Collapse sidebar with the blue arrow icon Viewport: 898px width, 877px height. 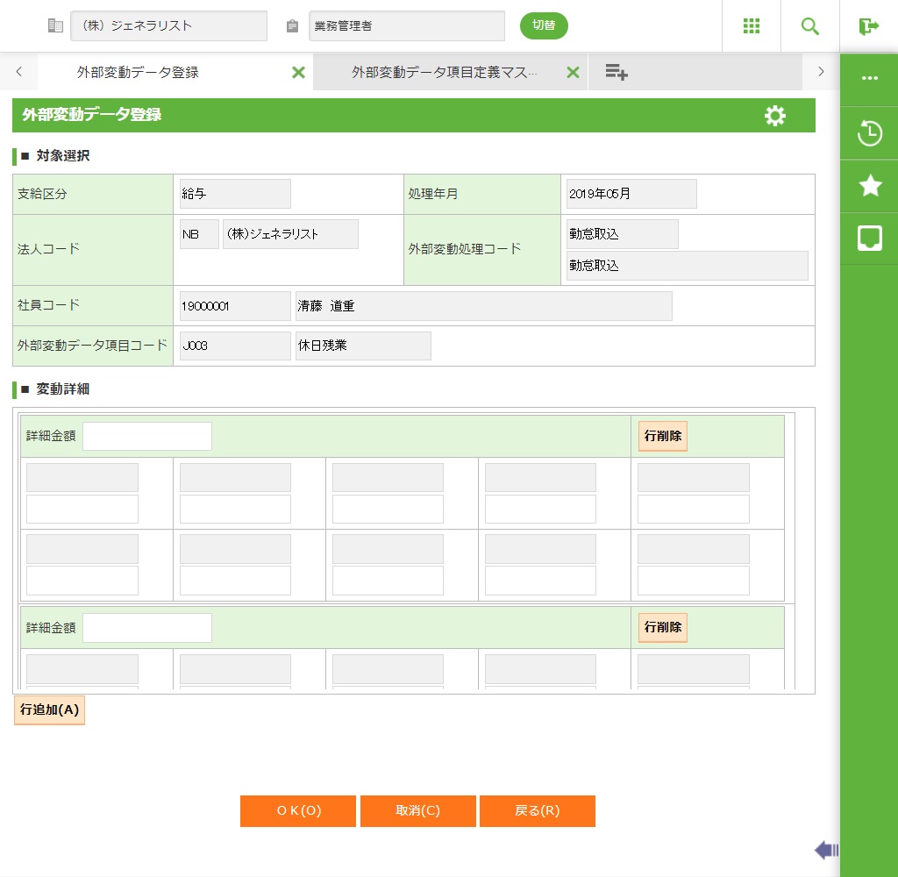pyautogui.click(x=826, y=849)
